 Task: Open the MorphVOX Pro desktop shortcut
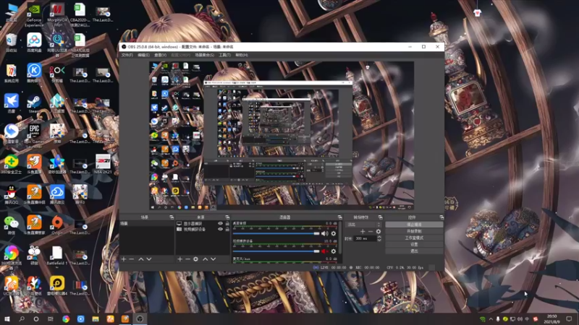(x=57, y=15)
